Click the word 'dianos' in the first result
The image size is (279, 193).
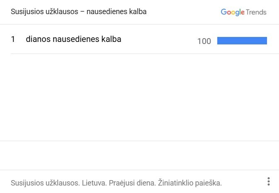(x=38, y=39)
